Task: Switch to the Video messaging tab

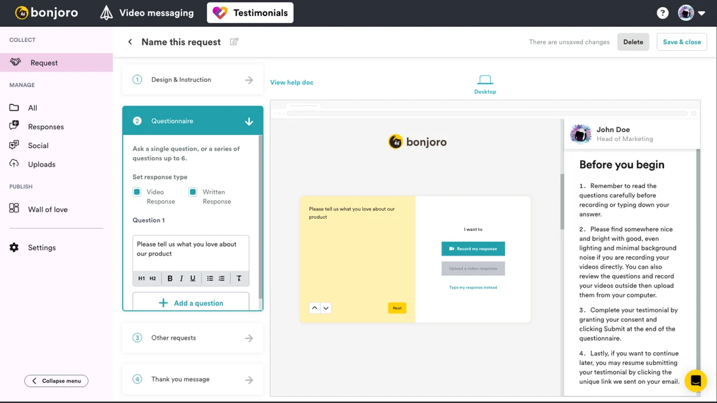Action: coord(147,13)
